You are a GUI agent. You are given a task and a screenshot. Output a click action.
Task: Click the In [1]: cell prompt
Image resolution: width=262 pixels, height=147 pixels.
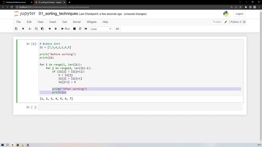[x=32, y=44]
